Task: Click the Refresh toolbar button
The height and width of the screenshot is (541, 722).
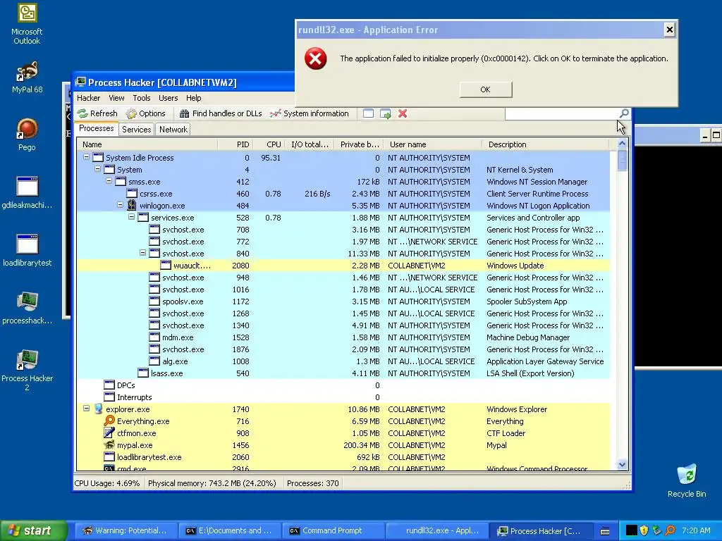Action: (x=97, y=113)
